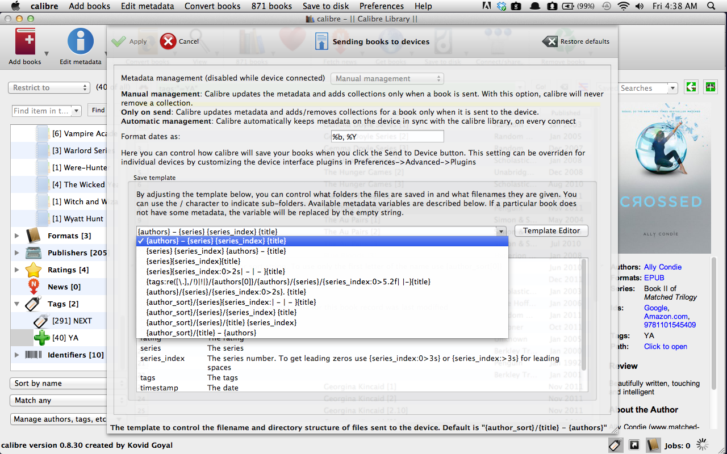Open the Searches dropdown
727x454 pixels.
[672, 88]
